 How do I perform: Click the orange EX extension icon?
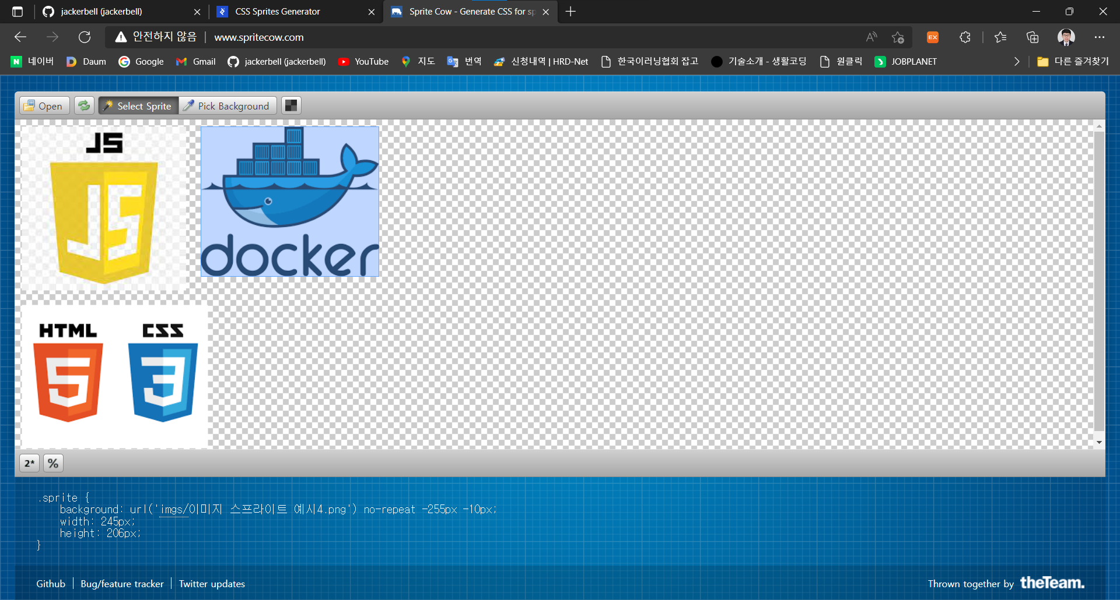click(x=933, y=37)
